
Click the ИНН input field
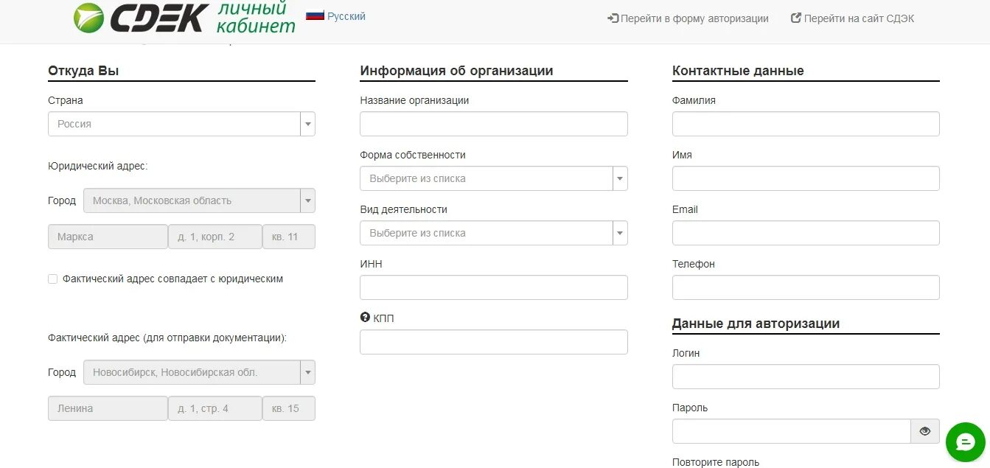click(493, 287)
